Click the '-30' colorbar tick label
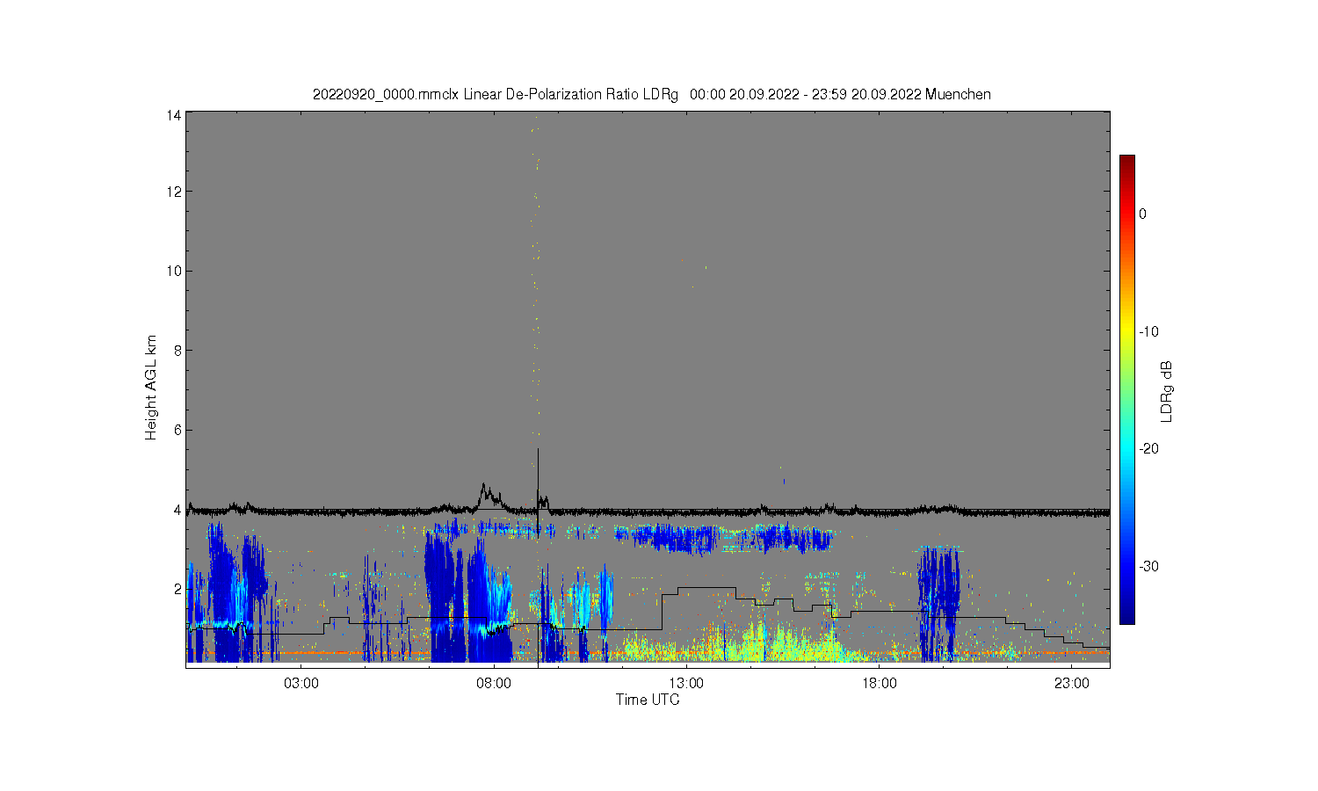This screenshot has width=1318, height=791. point(1148,566)
